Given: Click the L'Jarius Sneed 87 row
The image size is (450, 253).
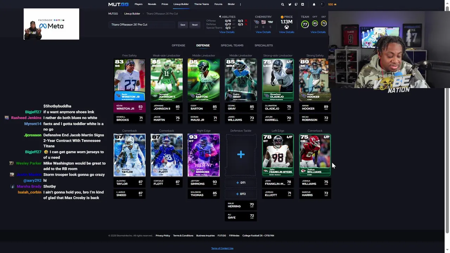Looking at the screenshot, I should point(129,194).
